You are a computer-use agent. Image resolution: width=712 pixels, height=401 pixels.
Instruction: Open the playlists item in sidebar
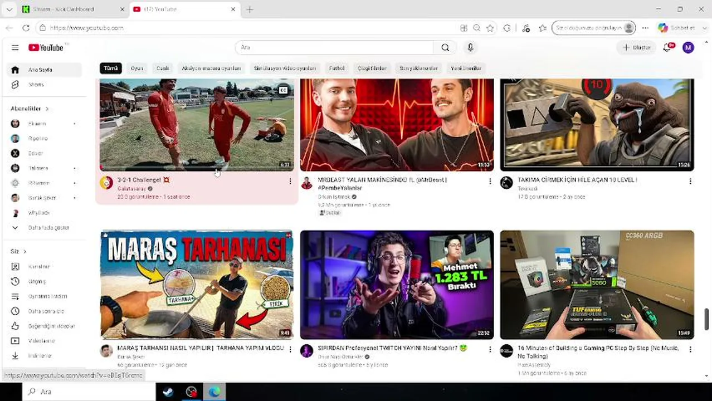[45, 296]
